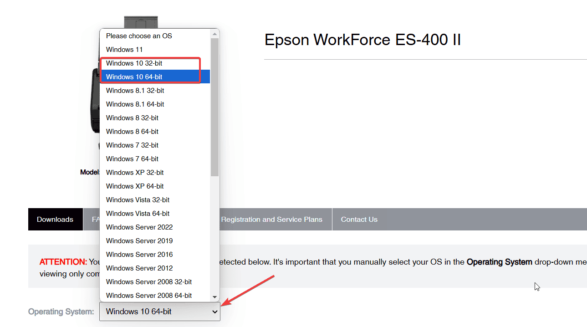
Task: Select Windows 7 32-bit entry
Action: pos(155,145)
